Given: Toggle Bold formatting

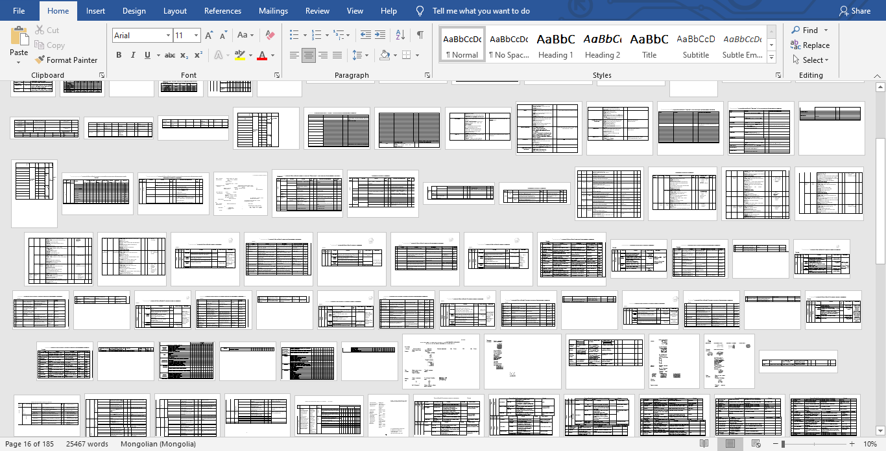Looking at the screenshot, I should [x=119, y=55].
